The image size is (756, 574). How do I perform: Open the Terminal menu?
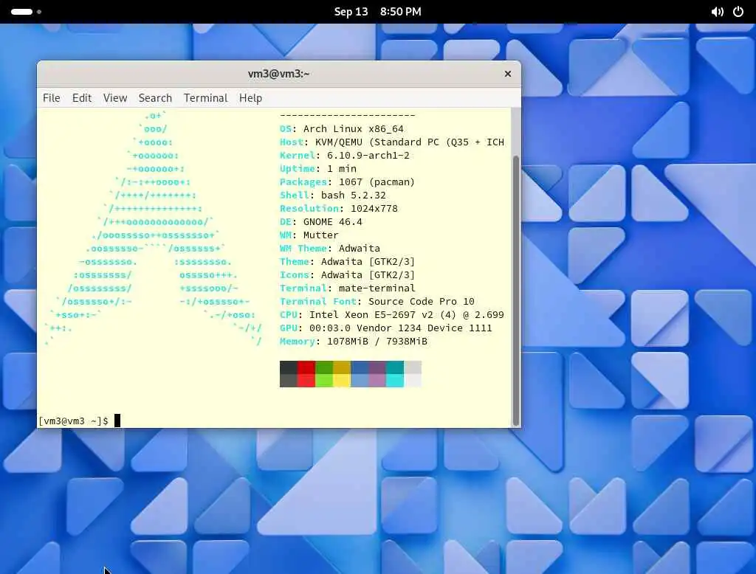pos(205,98)
